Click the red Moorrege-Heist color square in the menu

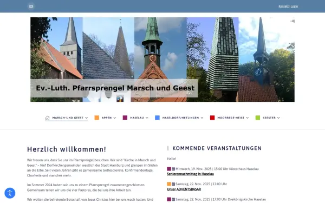click(212, 117)
